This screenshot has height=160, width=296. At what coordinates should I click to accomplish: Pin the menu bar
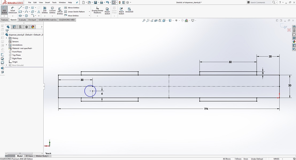point(77,2)
